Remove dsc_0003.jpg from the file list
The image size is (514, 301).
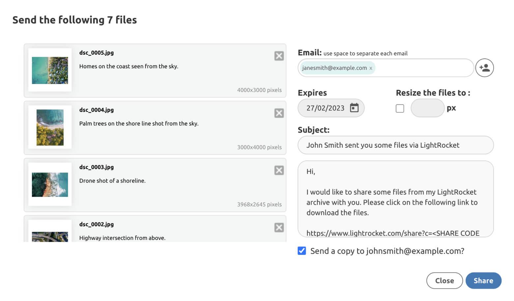279,170
